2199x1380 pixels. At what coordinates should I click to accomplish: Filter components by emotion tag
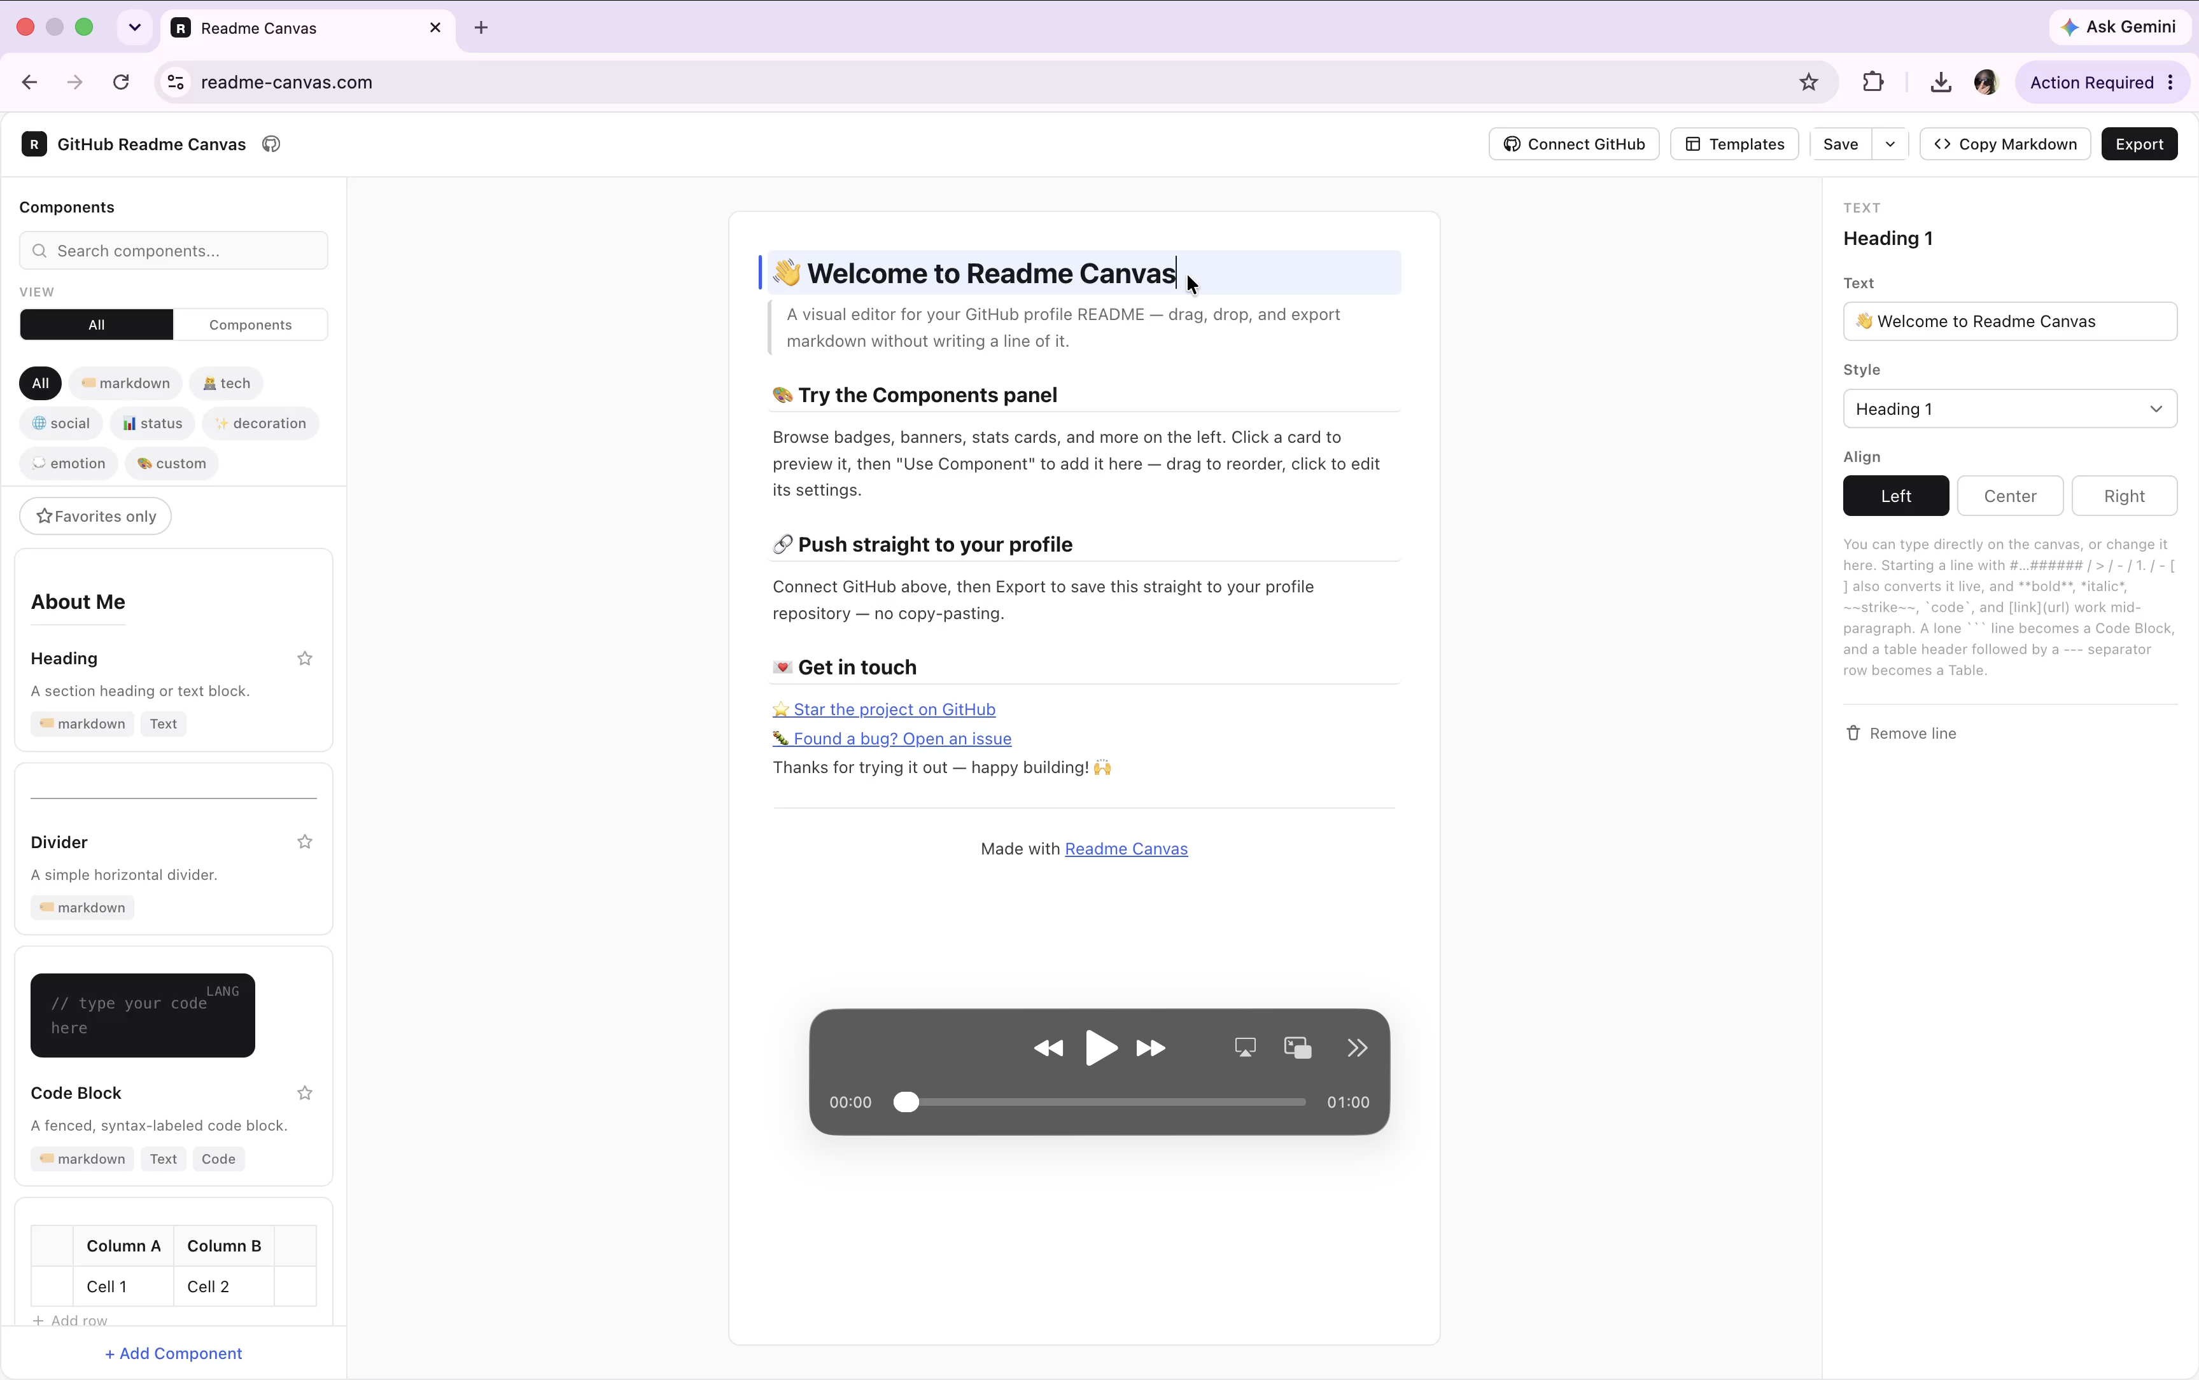click(69, 464)
